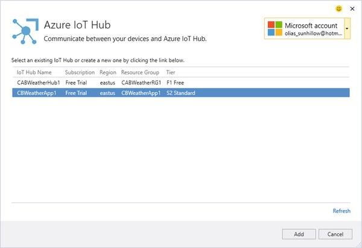The width and height of the screenshot is (362, 248).
Task: Click the Cancel button
Action: [335, 234]
